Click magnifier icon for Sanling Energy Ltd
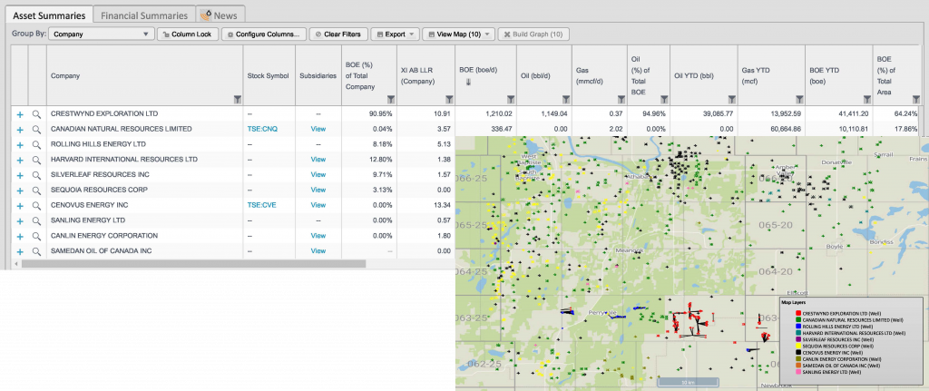Viewport: 929px width, 391px height. pyautogui.click(x=36, y=221)
